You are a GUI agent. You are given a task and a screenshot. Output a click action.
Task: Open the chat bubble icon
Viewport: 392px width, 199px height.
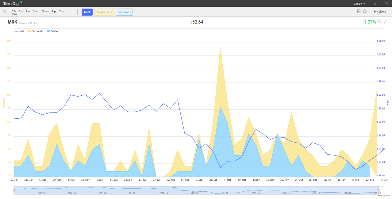pos(386,3)
